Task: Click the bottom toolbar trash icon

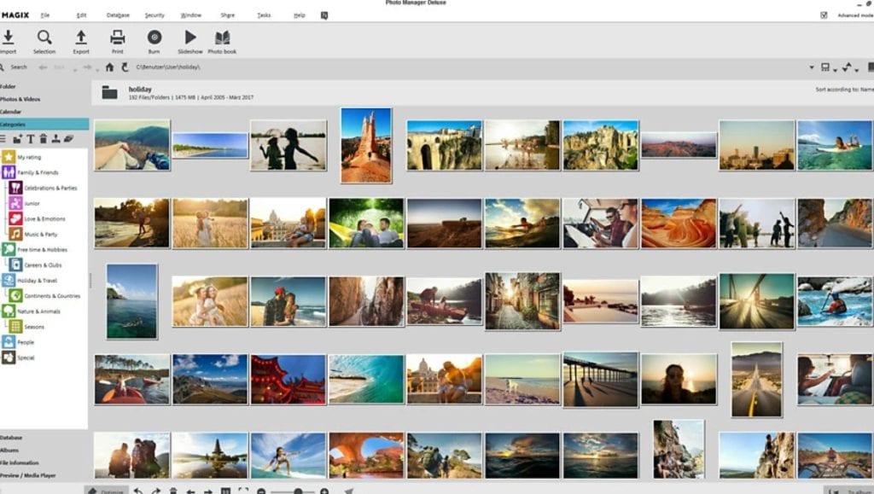Action: point(173,491)
